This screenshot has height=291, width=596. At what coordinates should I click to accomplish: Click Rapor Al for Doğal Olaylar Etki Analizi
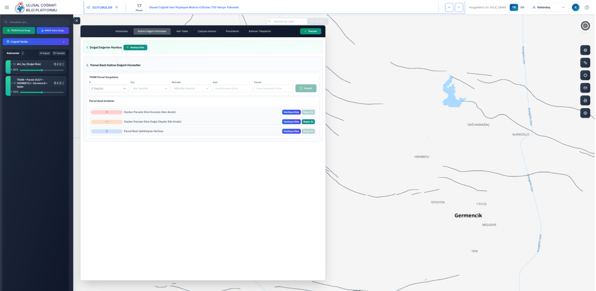308,122
